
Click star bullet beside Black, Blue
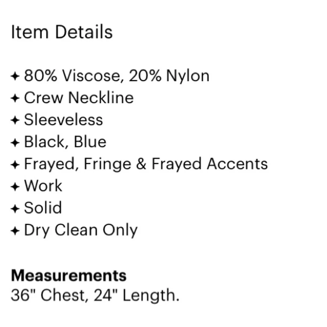coord(15,143)
